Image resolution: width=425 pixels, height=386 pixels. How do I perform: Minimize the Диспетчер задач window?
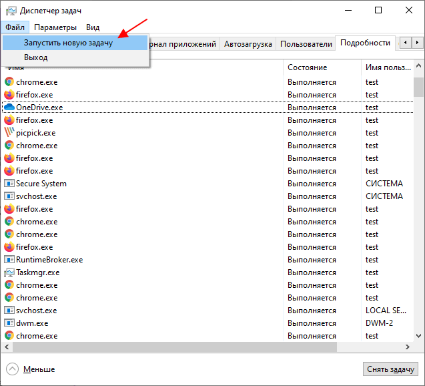[348, 10]
